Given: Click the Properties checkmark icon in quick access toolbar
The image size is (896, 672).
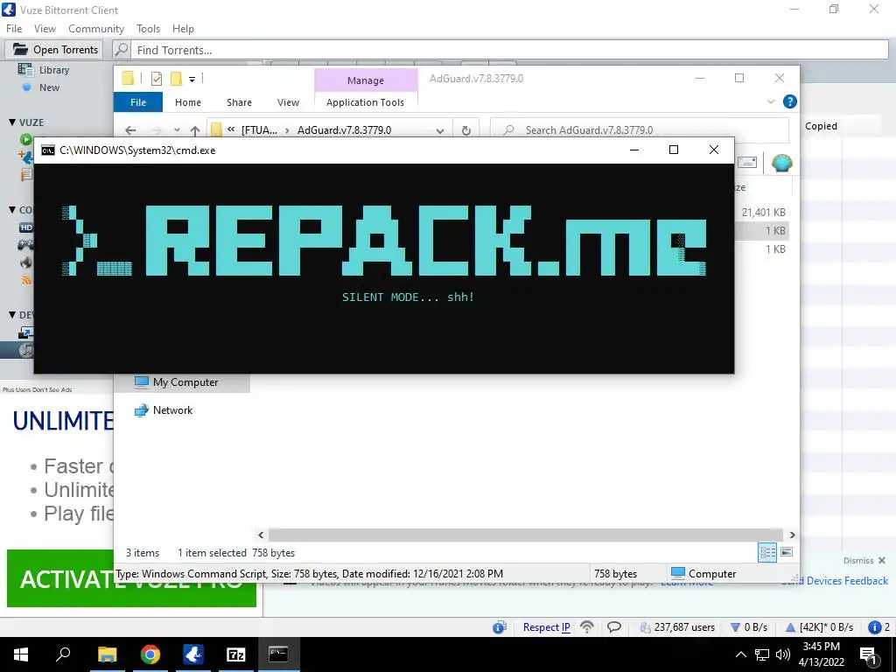Looking at the screenshot, I should pyautogui.click(x=156, y=79).
